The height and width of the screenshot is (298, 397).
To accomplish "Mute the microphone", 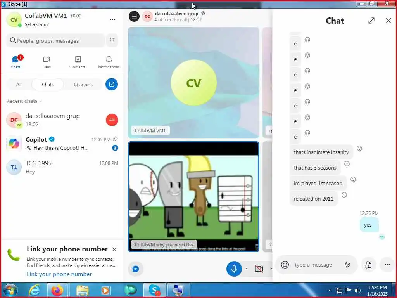I will coord(234,269).
